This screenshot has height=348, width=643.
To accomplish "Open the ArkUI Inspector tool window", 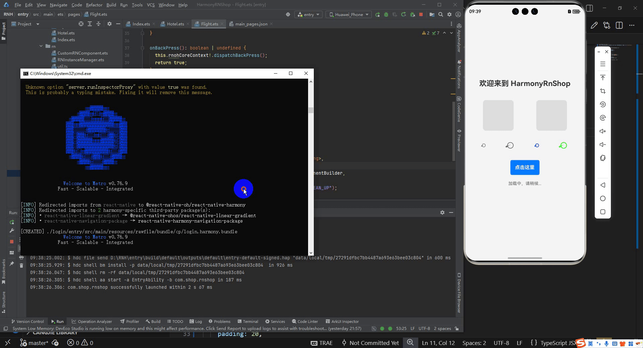I will click(x=342, y=321).
